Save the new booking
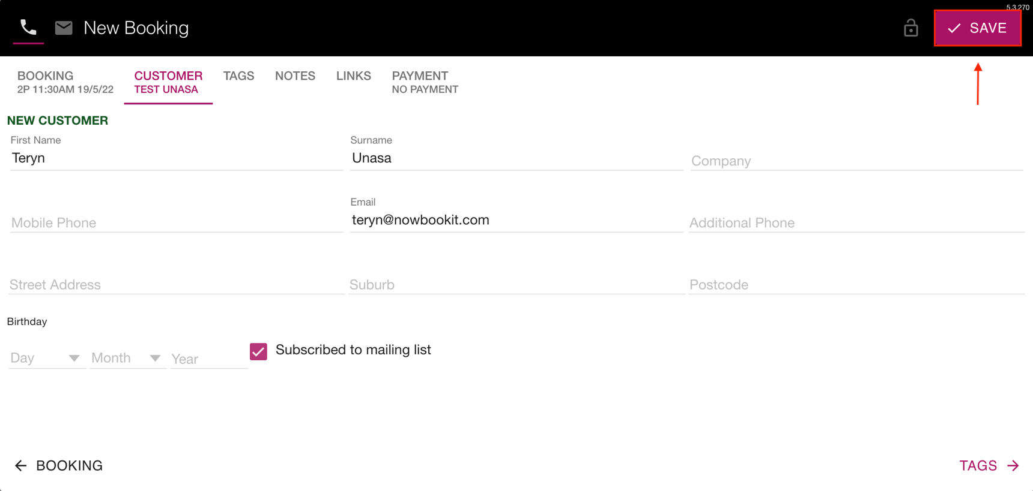The width and height of the screenshot is (1033, 491). 977,28
